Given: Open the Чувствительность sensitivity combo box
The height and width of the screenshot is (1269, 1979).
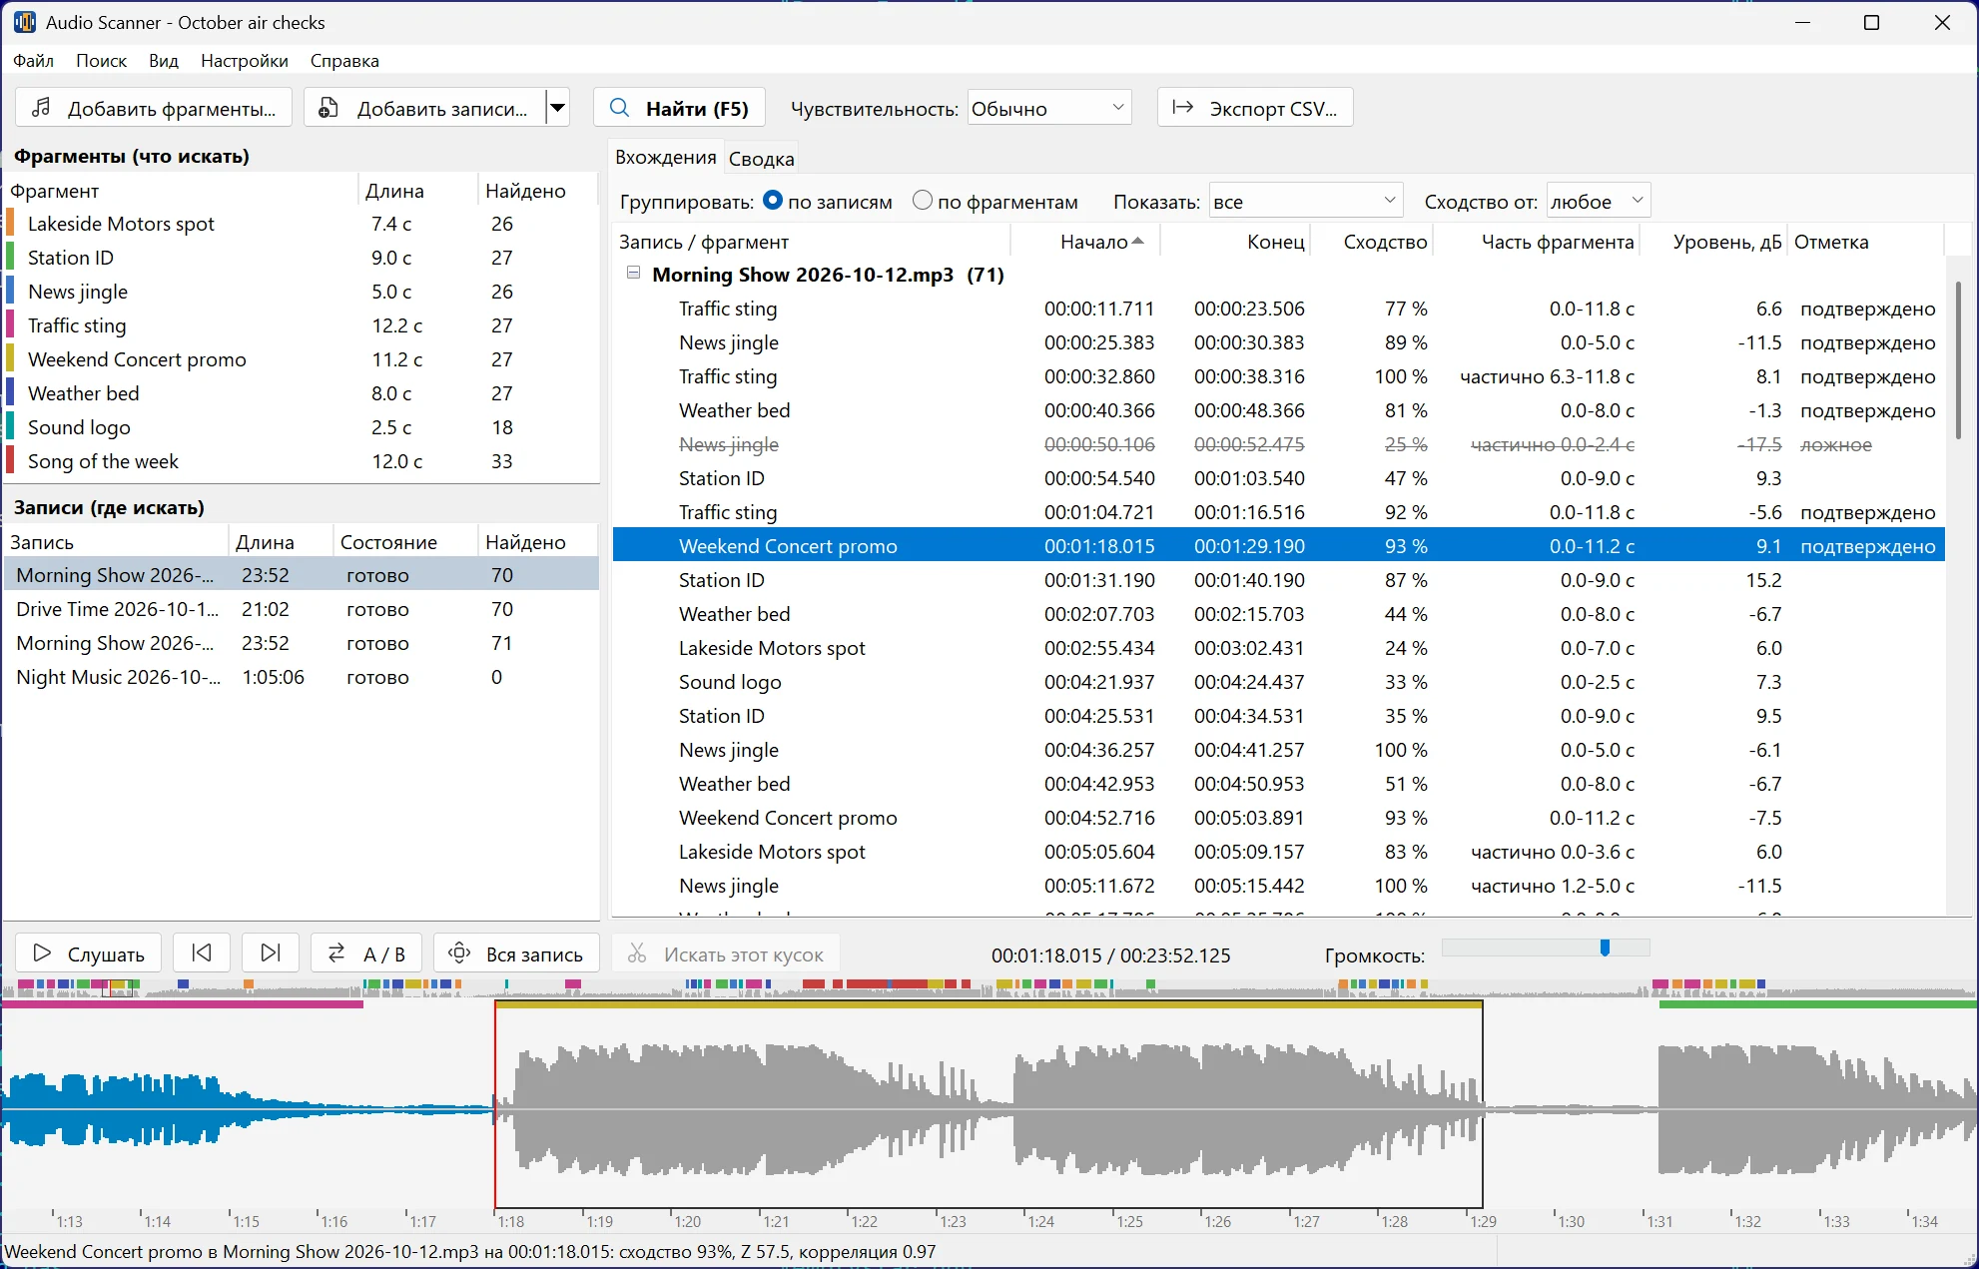Looking at the screenshot, I should 1049,108.
